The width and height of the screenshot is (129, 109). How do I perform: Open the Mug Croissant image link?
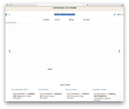[x=71, y=89]
